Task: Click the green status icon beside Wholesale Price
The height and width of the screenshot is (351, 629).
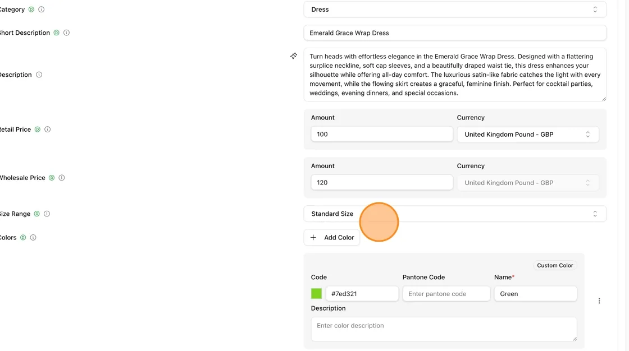Action: coord(52,178)
